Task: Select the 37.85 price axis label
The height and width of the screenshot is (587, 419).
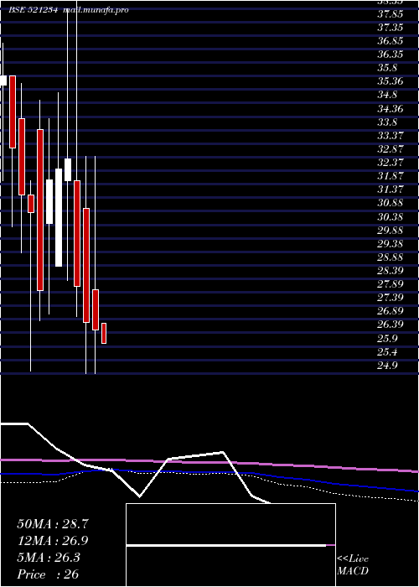Action: [391, 14]
